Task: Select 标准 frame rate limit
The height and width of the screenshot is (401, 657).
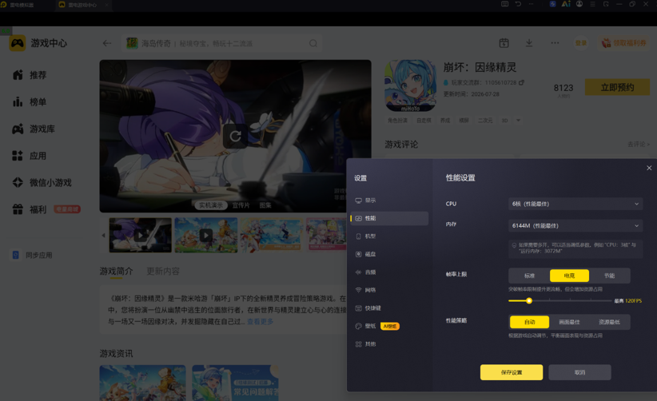Action: pyautogui.click(x=529, y=276)
